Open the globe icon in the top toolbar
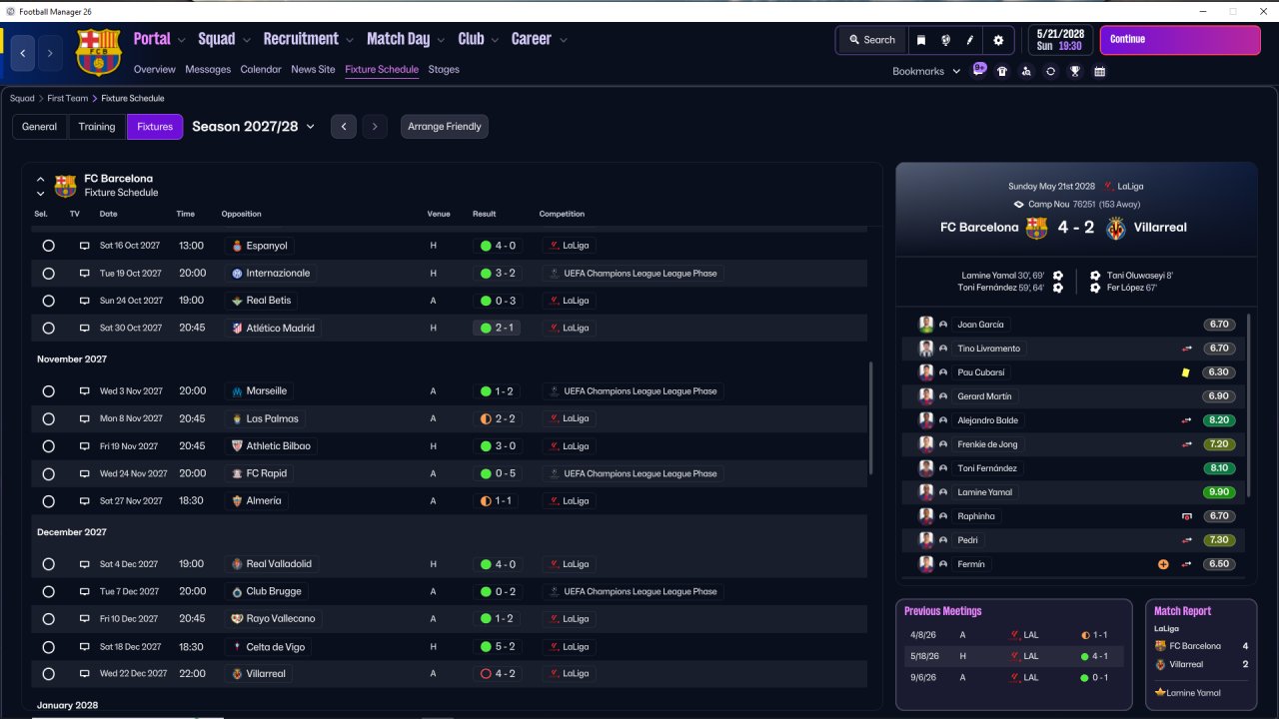Screen dimensions: 1279x719 (945, 40)
